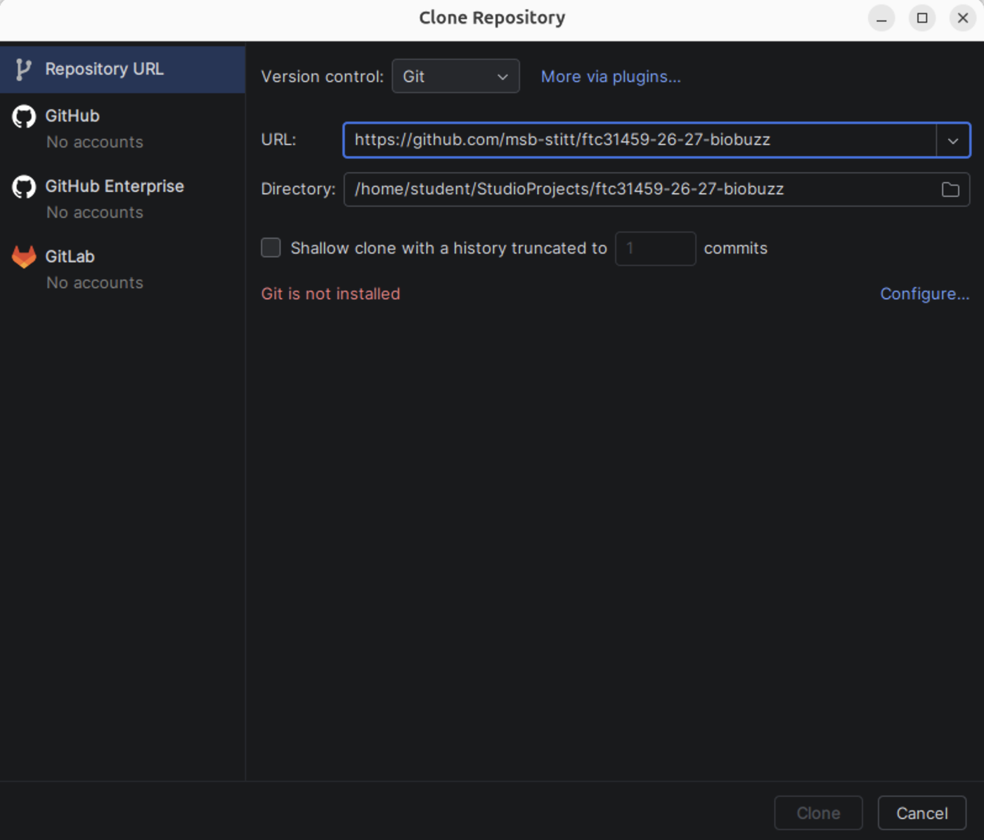984x840 pixels.
Task: Browse for directory with folder icon
Action: click(x=950, y=190)
